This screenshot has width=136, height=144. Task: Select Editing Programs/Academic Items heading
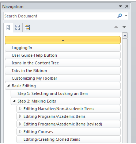[x=68, y=116]
